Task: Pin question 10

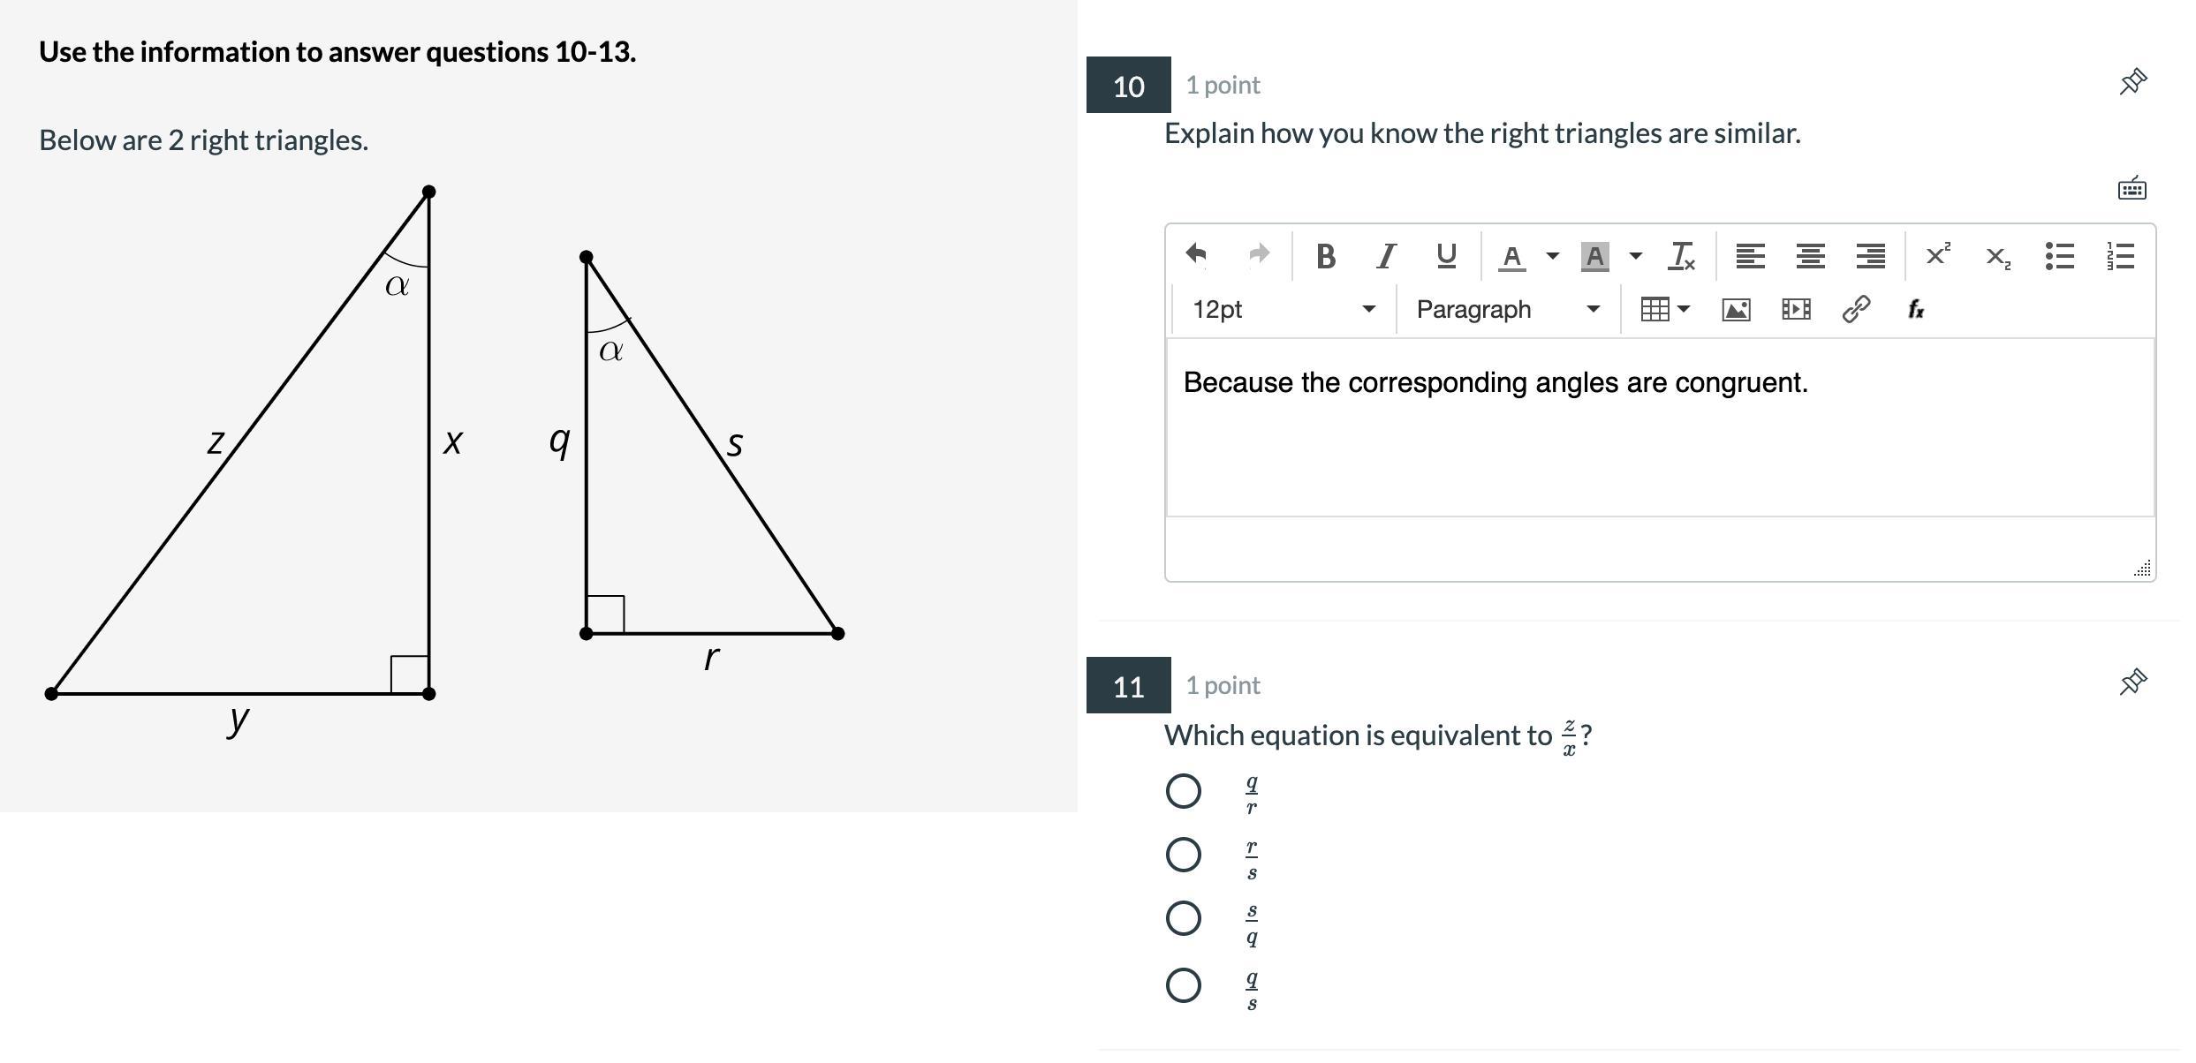Action: tap(2132, 82)
